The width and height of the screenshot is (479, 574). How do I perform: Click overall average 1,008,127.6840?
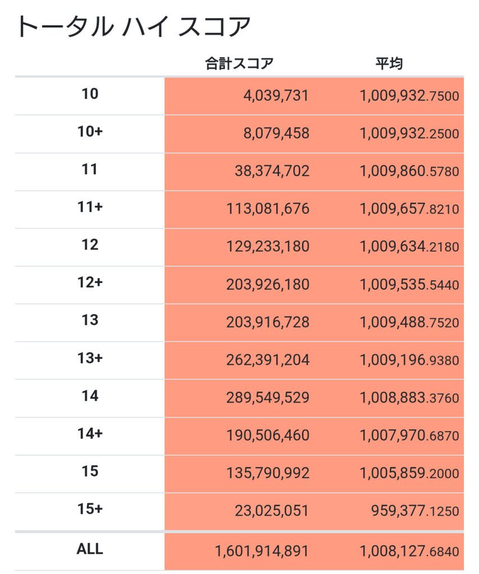click(409, 551)
